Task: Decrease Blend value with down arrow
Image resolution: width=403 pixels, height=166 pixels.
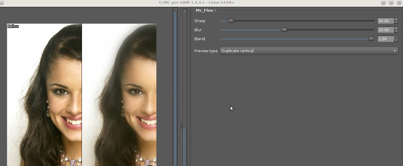Action: (396, 40)
